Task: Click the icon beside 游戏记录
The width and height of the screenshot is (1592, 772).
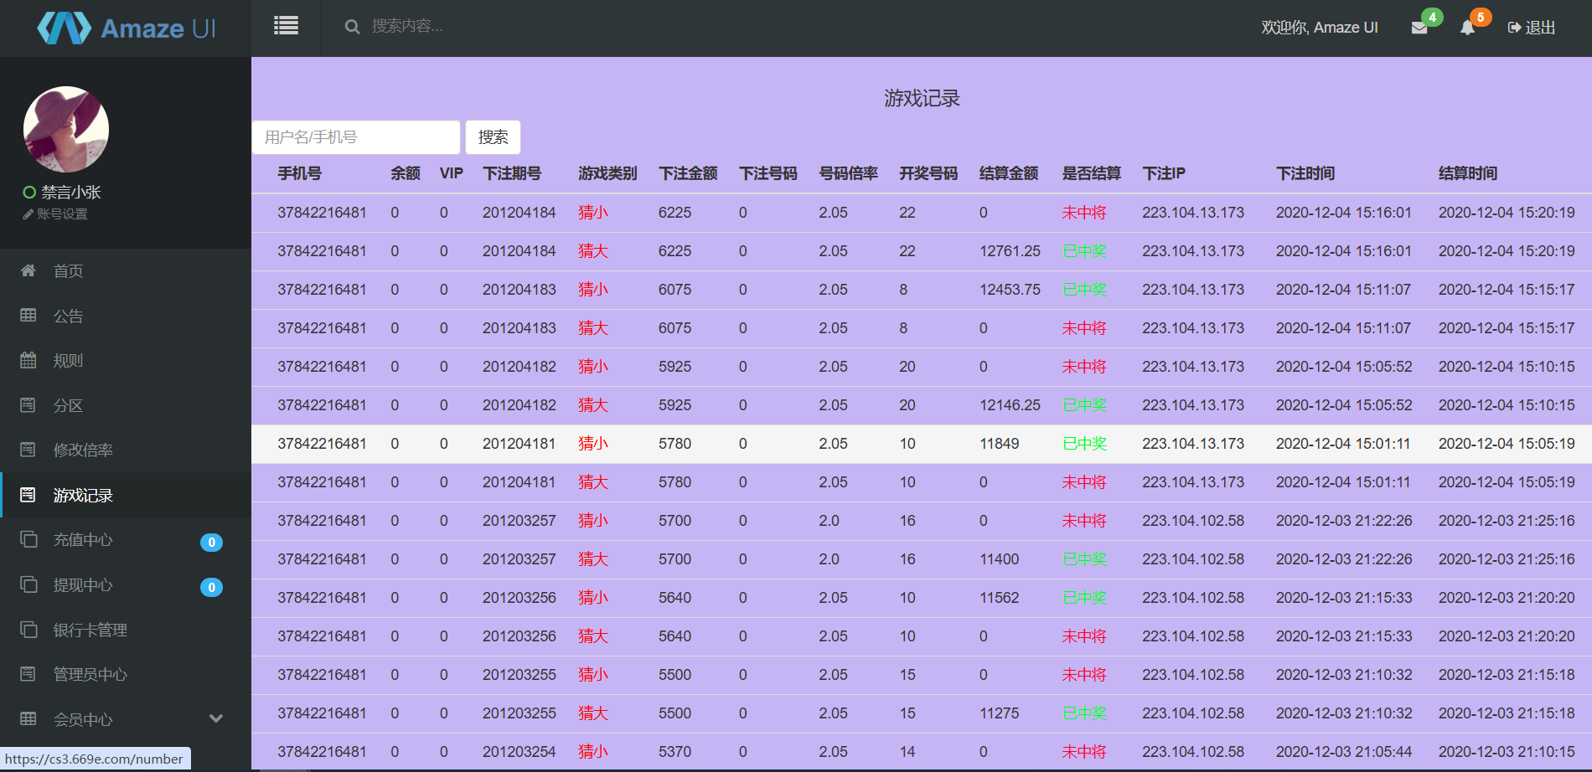Action: [x=28, y=495]
